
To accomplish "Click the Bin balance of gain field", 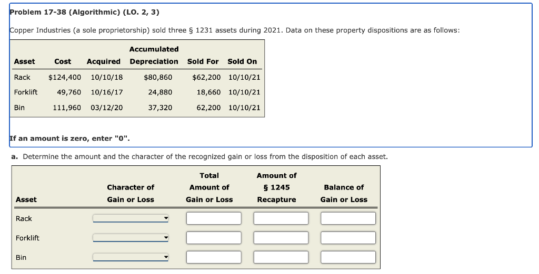I will (348, 257).
